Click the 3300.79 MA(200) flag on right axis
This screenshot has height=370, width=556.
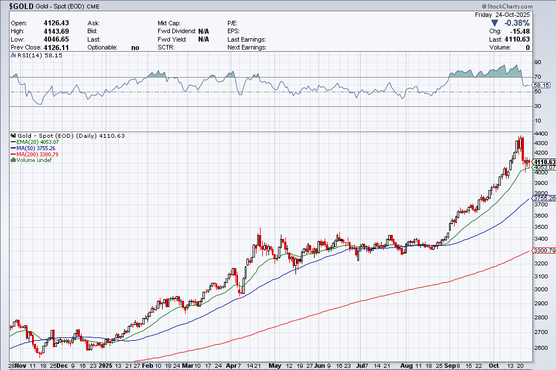point(544,251)
